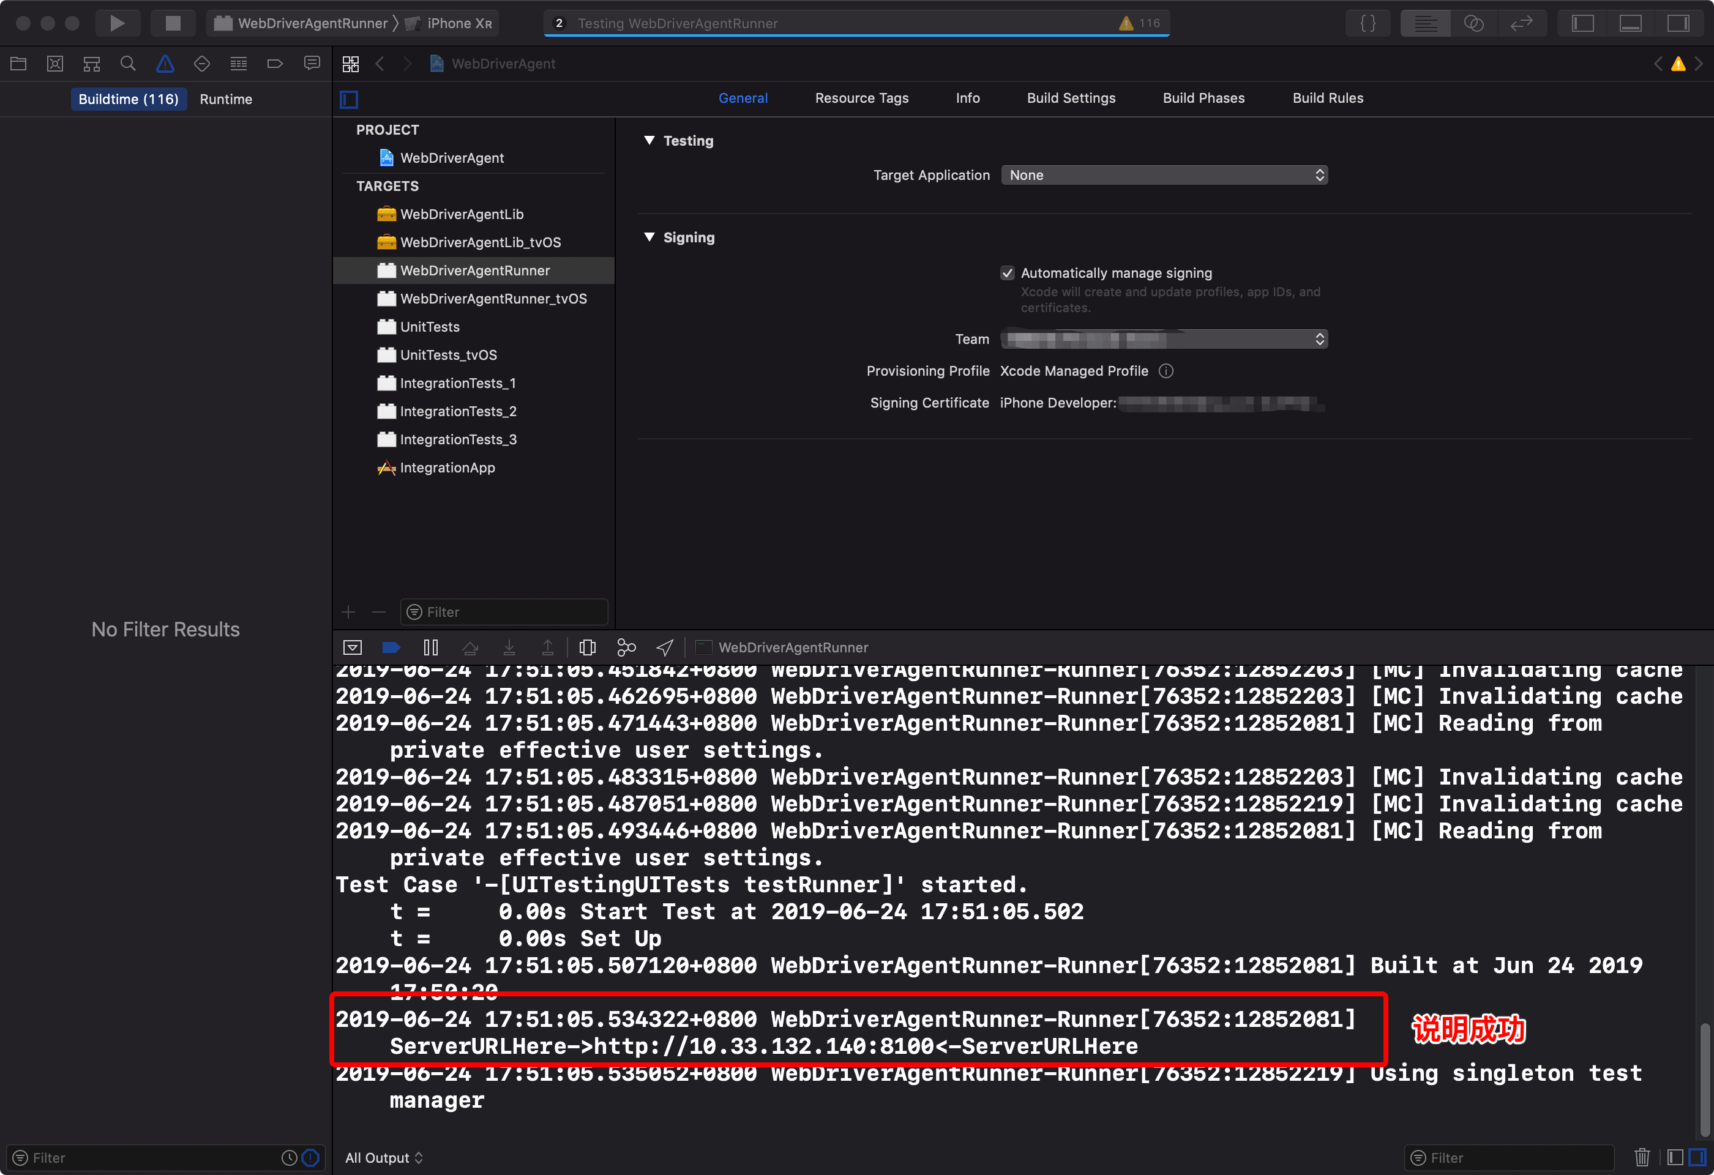The height and width of the screenshot is (1175, 1714).
Task: Click the simulate location arrow icon
Action: [x=665, y=647]
